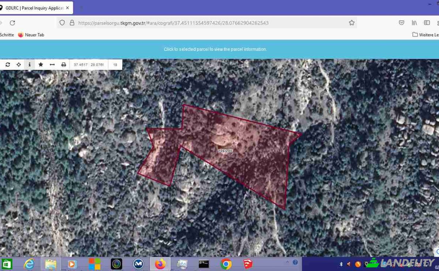The height and width of the screenshot is (271, 439).
Task: Show hidden system tray icons arrow
Action: (287, 262)
